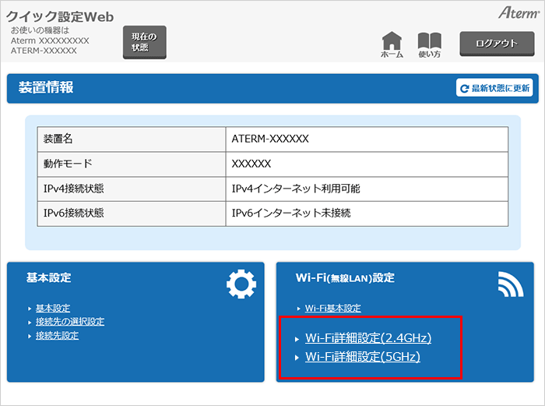Screen dimensions: 545x406
Task: Click the Aterm logo
Action: coord(518,13)
